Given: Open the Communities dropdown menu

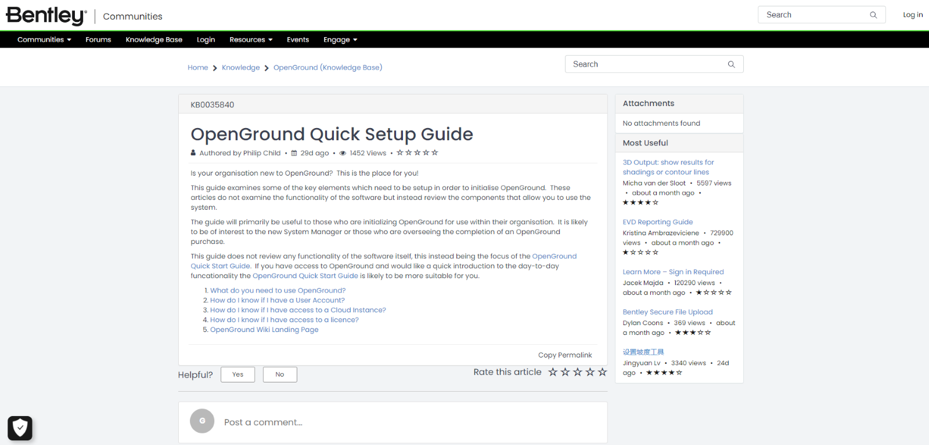Looking at the screenshot, I should pyautogui.click(x=44, y=40).
